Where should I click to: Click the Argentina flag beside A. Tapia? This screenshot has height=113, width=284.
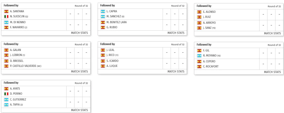pyautogui.click(x=6, y=105)
